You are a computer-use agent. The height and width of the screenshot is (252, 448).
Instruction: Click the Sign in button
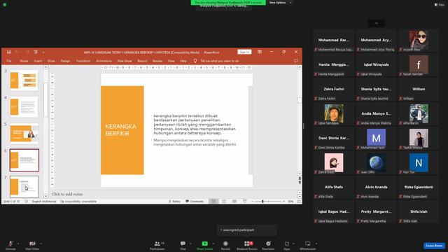[x=244, y=52]
